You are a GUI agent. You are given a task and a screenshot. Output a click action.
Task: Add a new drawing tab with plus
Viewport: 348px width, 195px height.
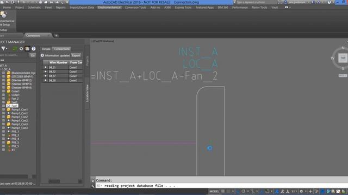click(56, 35)
